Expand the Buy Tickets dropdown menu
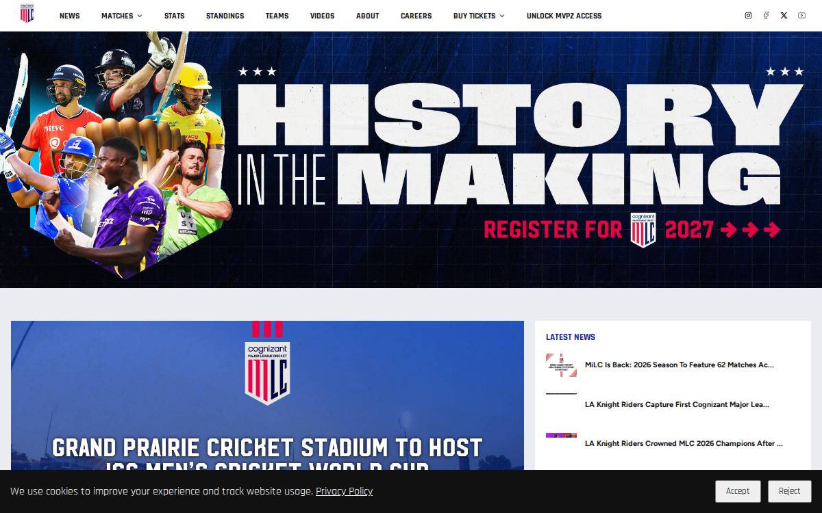Image resolution: width=822 pixels, height=513 pixels. coord(479,16)
